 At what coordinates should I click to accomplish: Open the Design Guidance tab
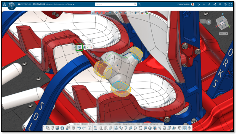[x=129, y=124]
